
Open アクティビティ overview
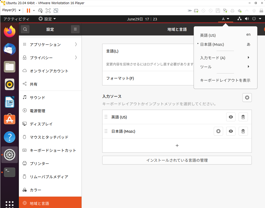[x=16, y=19]
